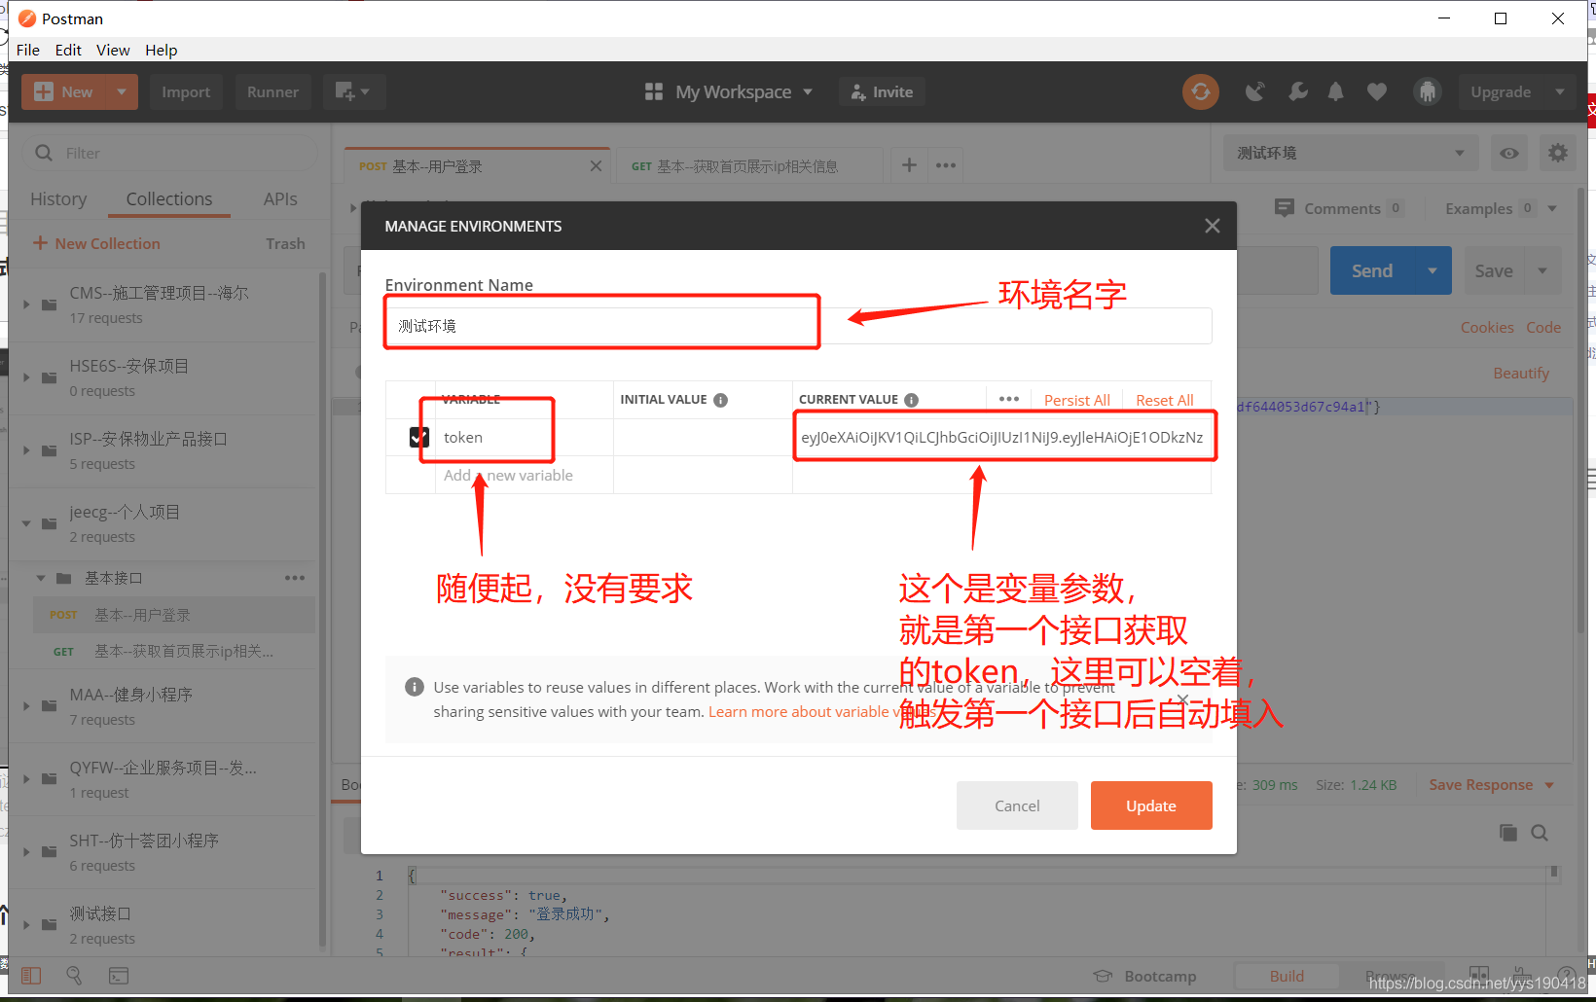Screen dimensions: 1596x1002
Task: Open the 测试环境 environment selector
Action: tap(1351, 153)
